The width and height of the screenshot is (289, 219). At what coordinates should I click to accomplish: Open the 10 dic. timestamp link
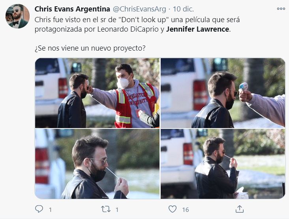point(183,9)
